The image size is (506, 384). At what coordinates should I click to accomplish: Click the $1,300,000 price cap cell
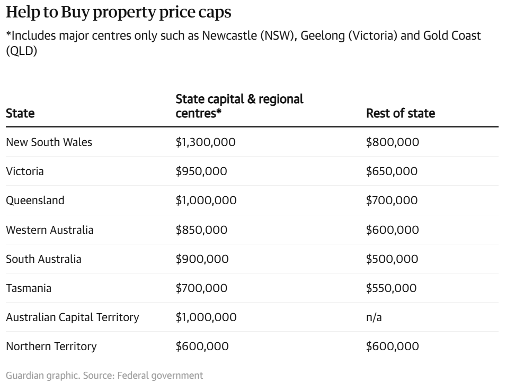click(x=206, y=142)
